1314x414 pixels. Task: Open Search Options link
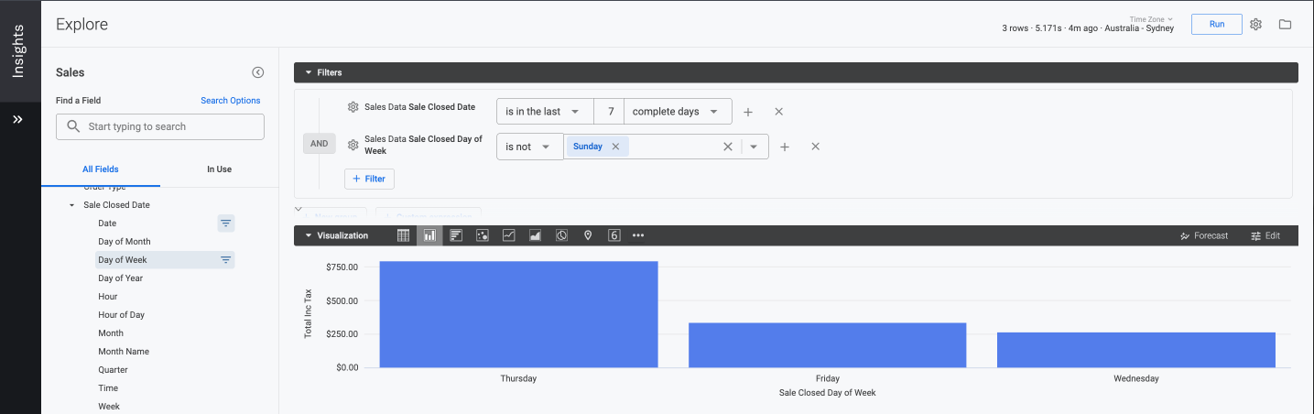231,101
